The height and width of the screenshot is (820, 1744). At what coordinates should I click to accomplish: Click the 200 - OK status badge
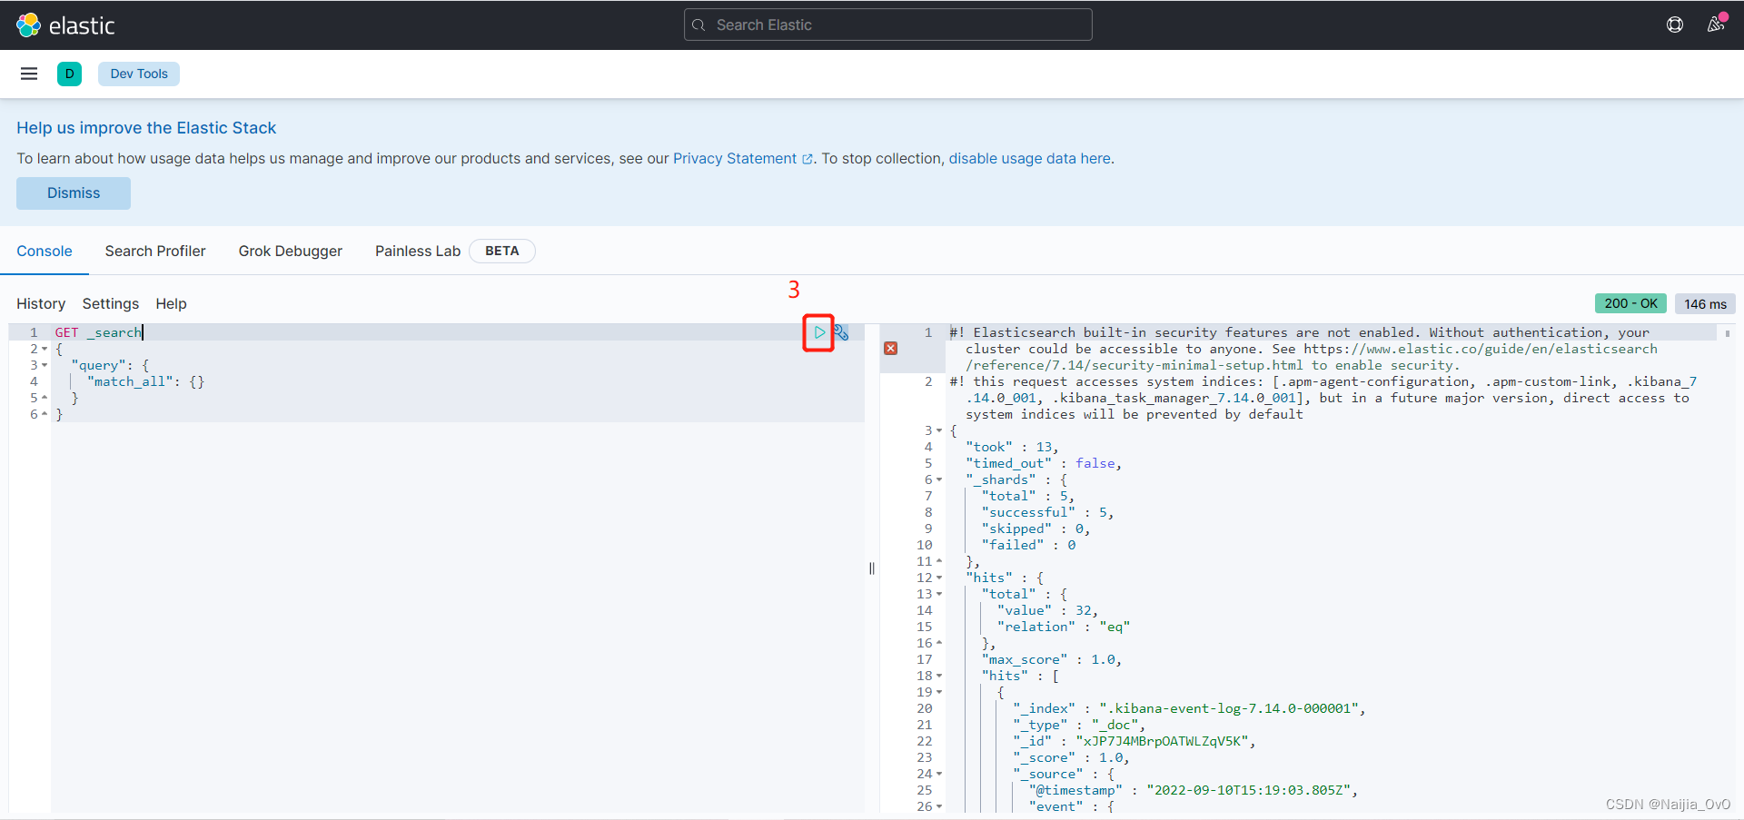[1630, 303]
